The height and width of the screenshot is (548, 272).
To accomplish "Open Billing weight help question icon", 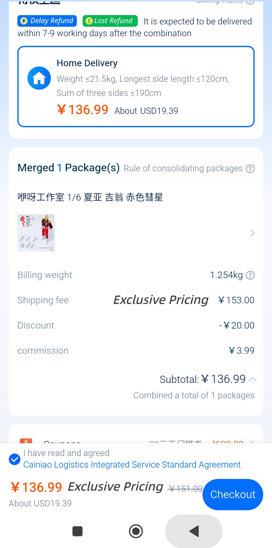I will 250,275.
